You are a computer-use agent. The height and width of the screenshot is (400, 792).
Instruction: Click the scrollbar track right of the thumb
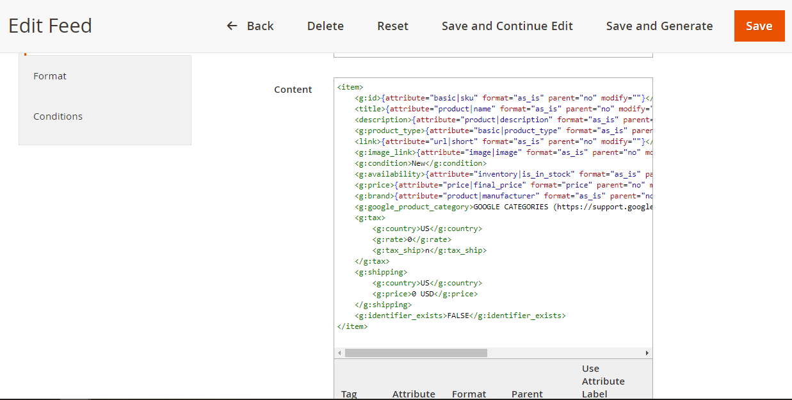tap(563, 353)
